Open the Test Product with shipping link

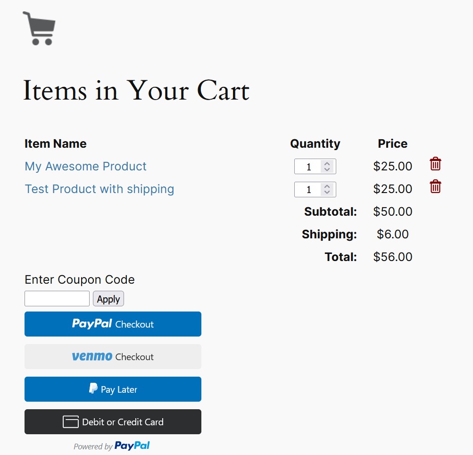click(99, 189)
